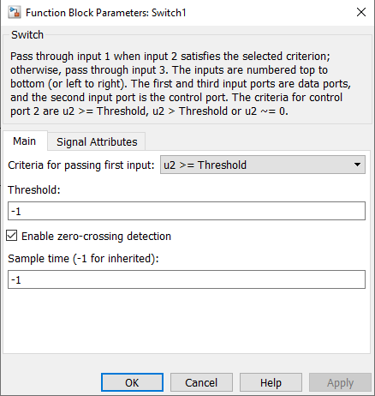Switch to the Main tab
The height and width of the screenshot is (396, 375).
coord(25,141)
